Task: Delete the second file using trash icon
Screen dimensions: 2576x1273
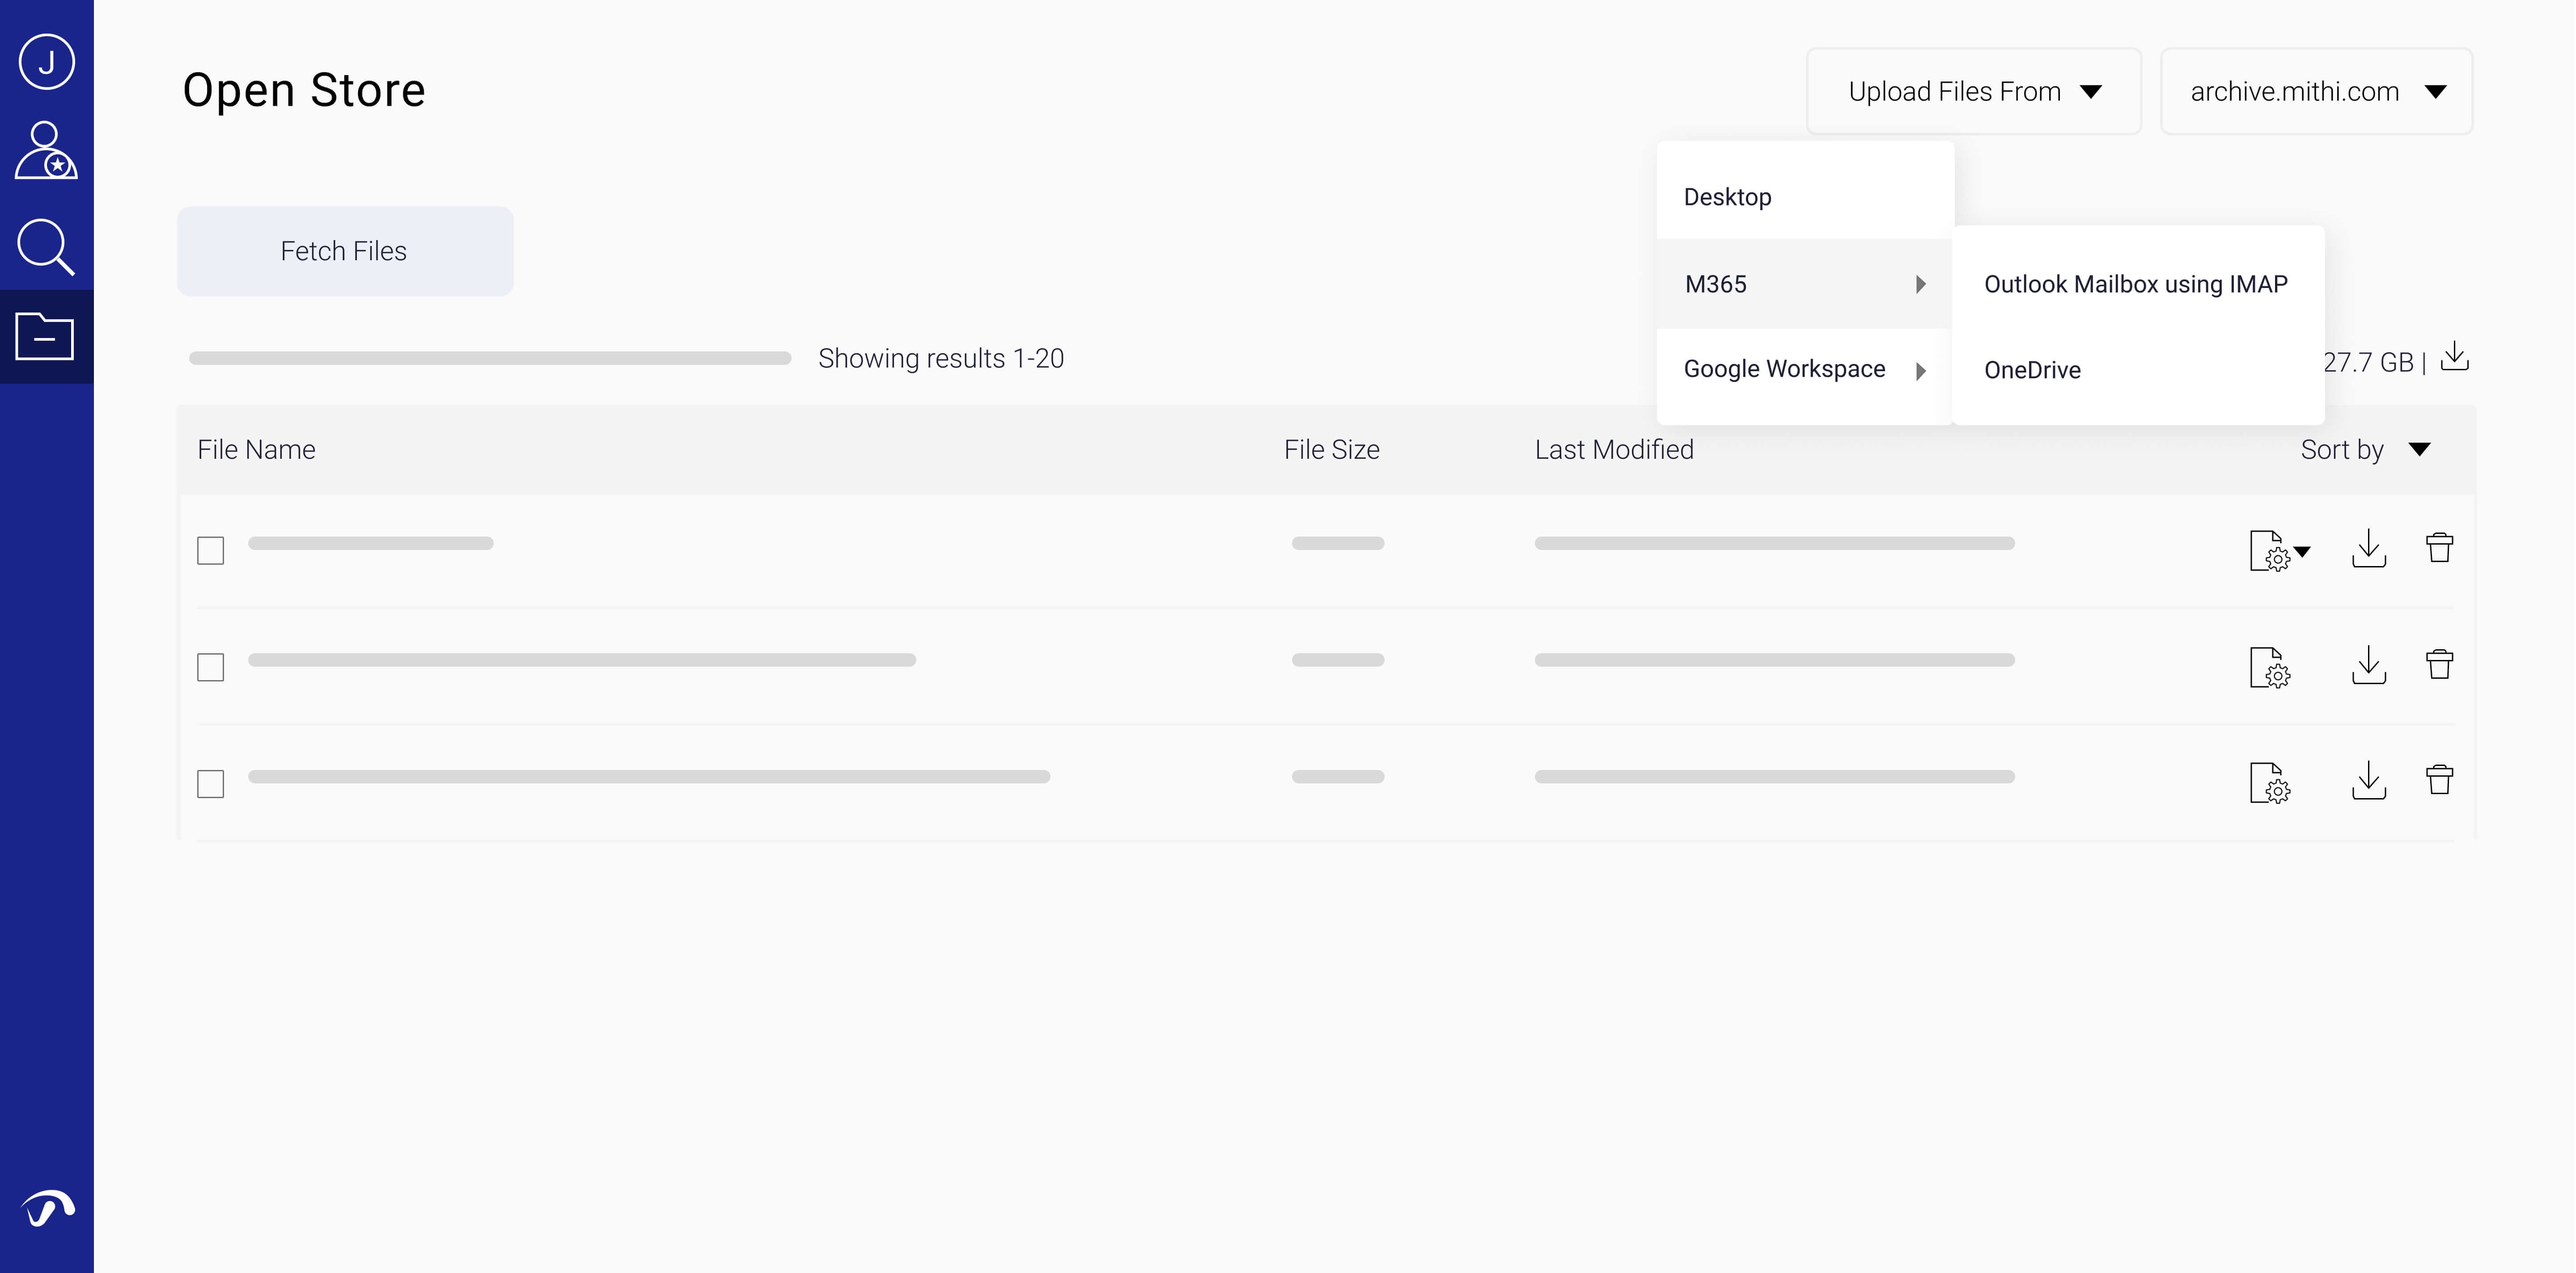Action: [x=2439, y=664]
